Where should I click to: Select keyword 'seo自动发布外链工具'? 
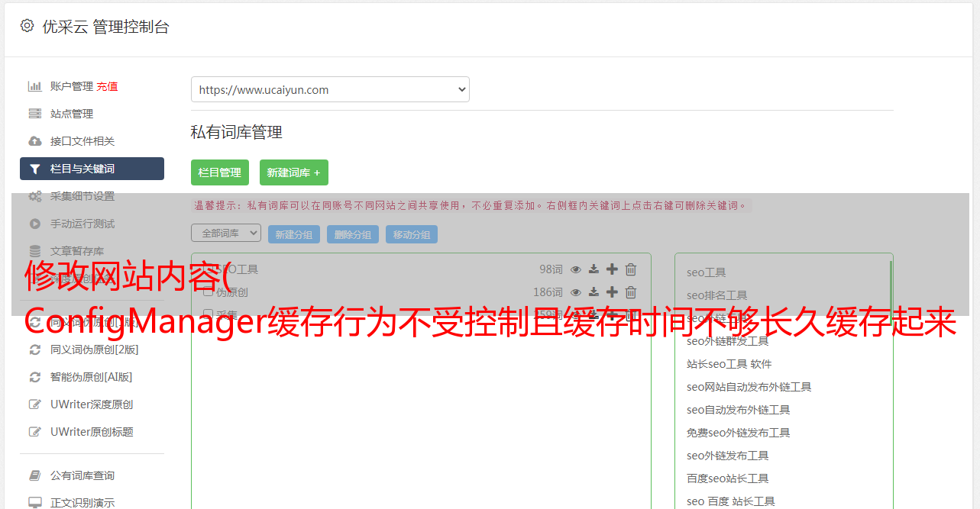click(739, 410)
